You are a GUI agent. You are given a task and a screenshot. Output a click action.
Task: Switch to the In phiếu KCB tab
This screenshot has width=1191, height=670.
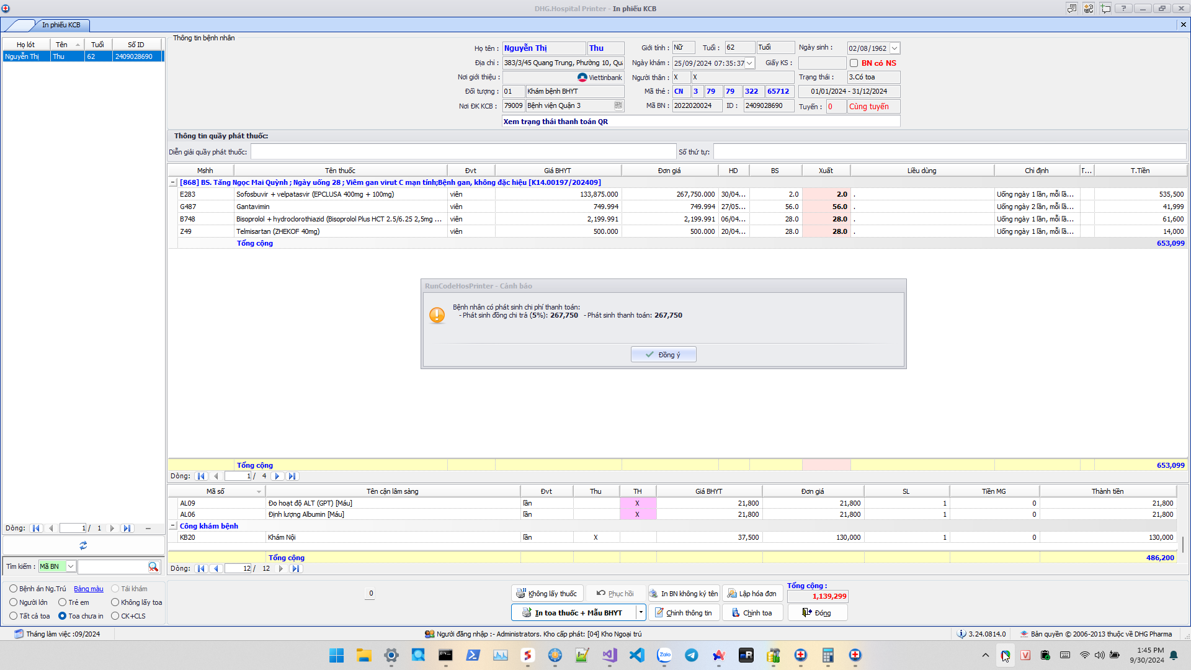click(x=61, y=25)
